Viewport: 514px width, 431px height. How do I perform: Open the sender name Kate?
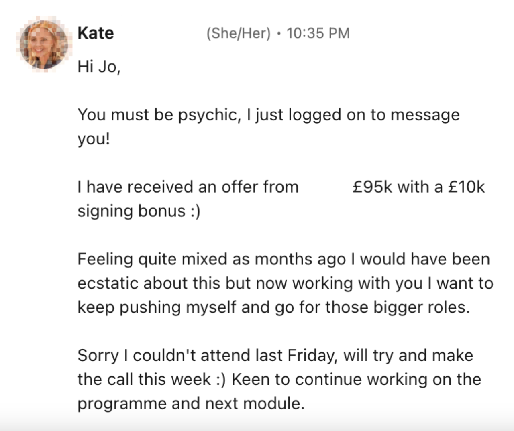pyautogui.click(x=96, y=33)
